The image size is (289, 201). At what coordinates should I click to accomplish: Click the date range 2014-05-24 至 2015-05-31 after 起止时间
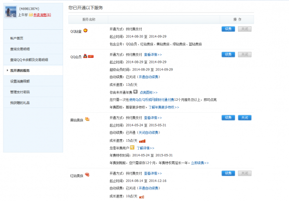tap(146, 125)
